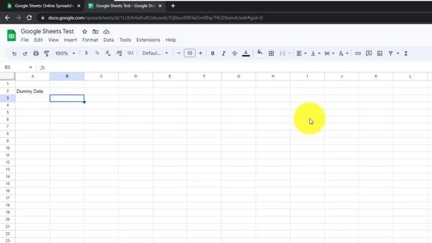Open Functions sigma icon
Image resolution: width=432 pixels, height=243 pixels.
(x=406, y=53)
